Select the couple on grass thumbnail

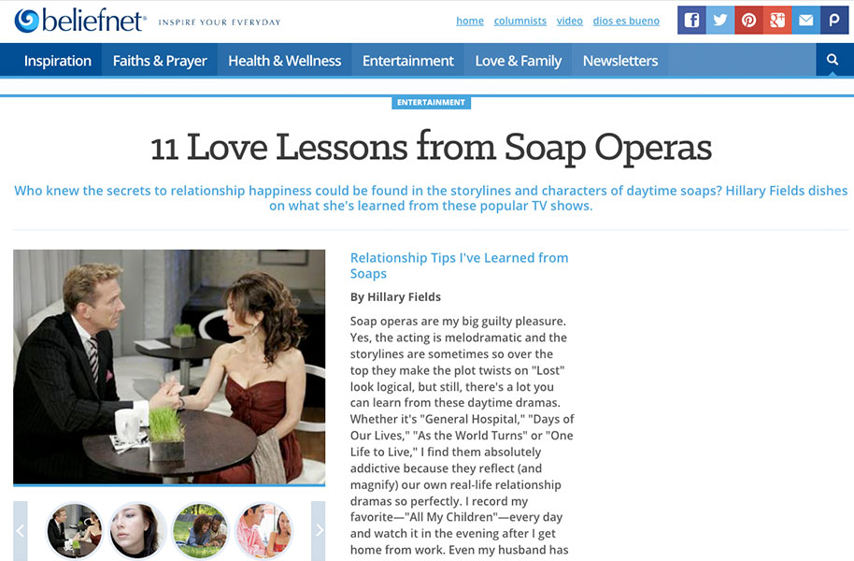(x=200, y=530)
